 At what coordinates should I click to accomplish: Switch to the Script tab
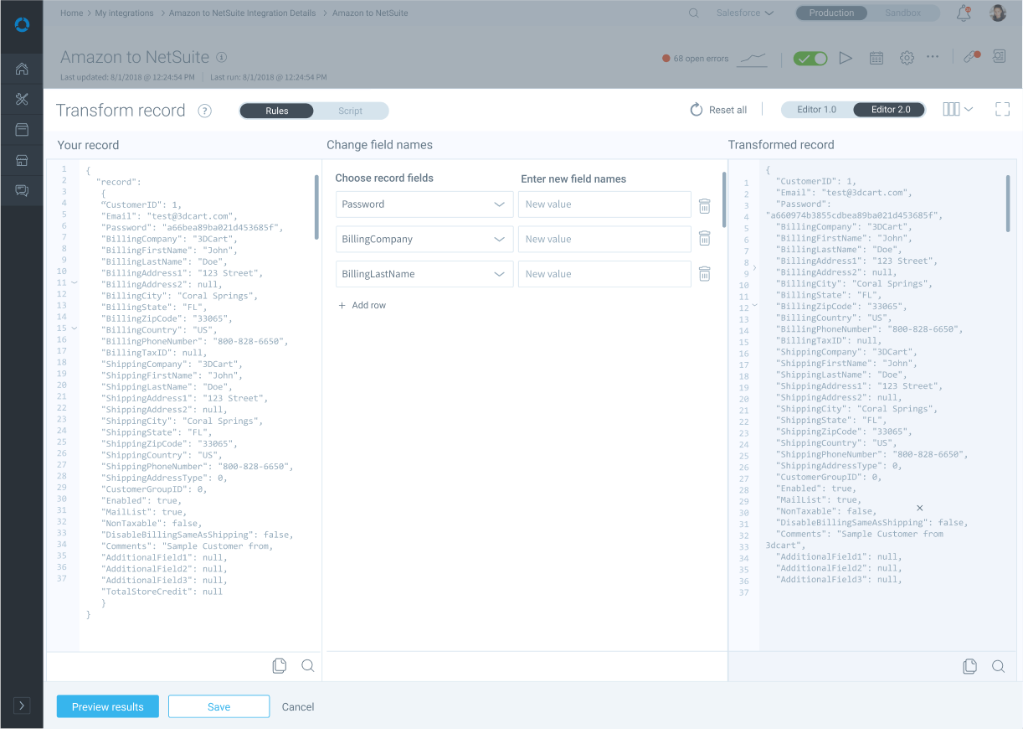point(350,111)
